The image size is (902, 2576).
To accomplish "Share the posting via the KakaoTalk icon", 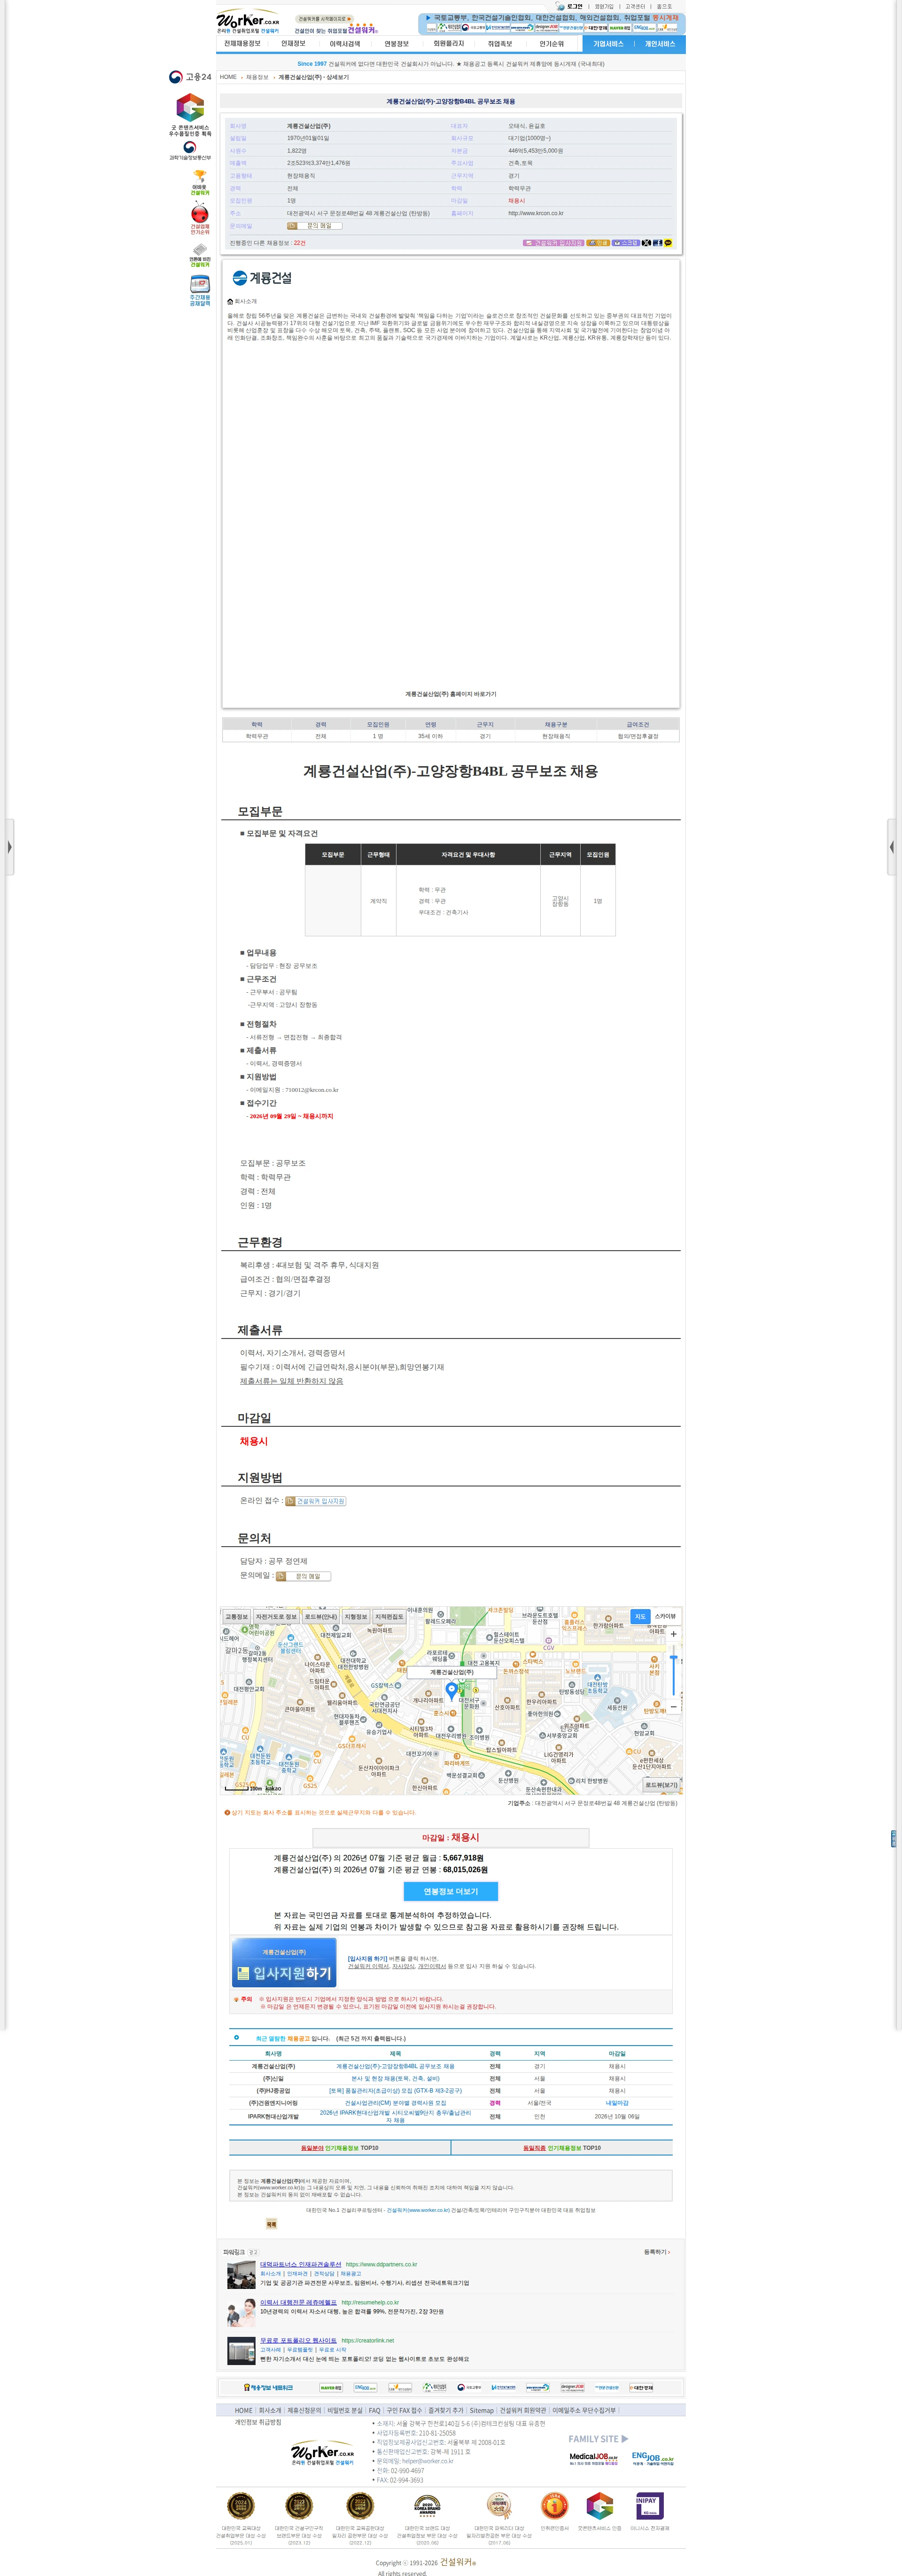I will pyautogui.click(x=668, y=243).
